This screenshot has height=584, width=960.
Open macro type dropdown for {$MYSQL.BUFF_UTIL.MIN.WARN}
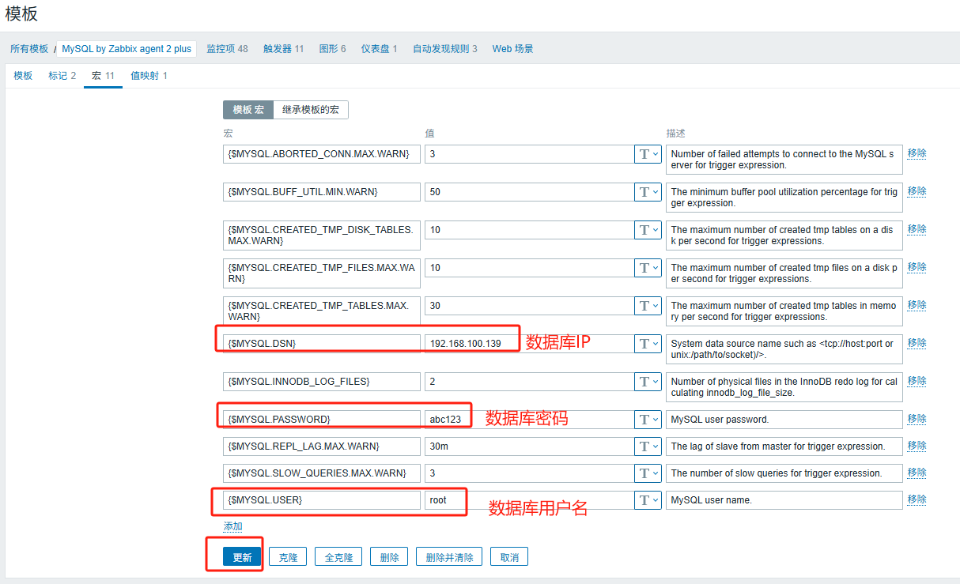pyautogui.click(x=648, y=192)
